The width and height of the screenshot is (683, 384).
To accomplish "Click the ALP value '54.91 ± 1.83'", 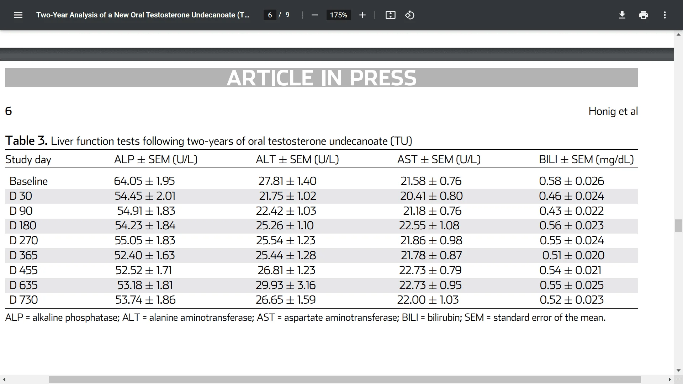I will pyautogui.click(x=146, y=211).
